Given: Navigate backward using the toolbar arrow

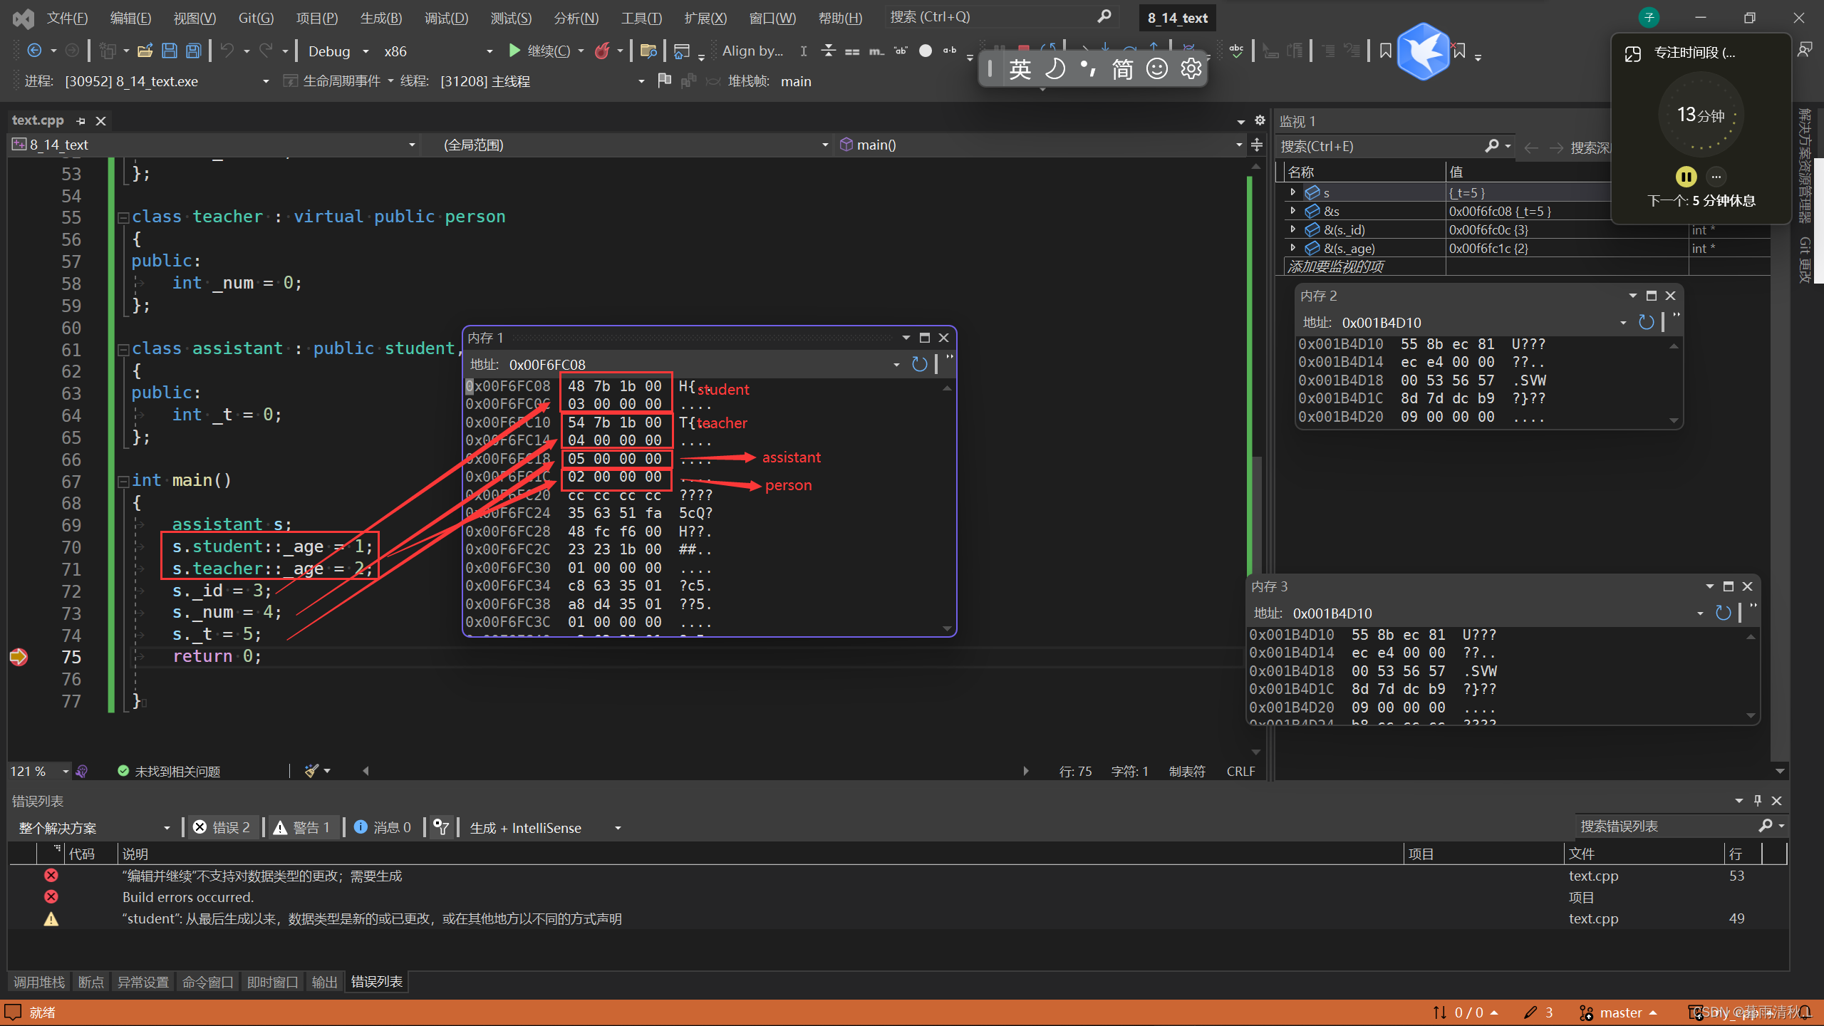Looking at the screenshot, I should tap(34, 51).
